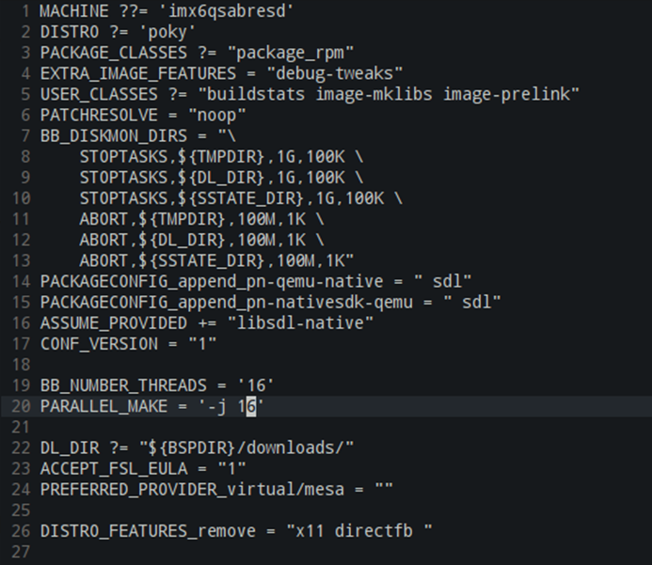Click ACCEPT_FSL_EULA variable name
The width and height of the screenshot is (652, 565).
114,468
